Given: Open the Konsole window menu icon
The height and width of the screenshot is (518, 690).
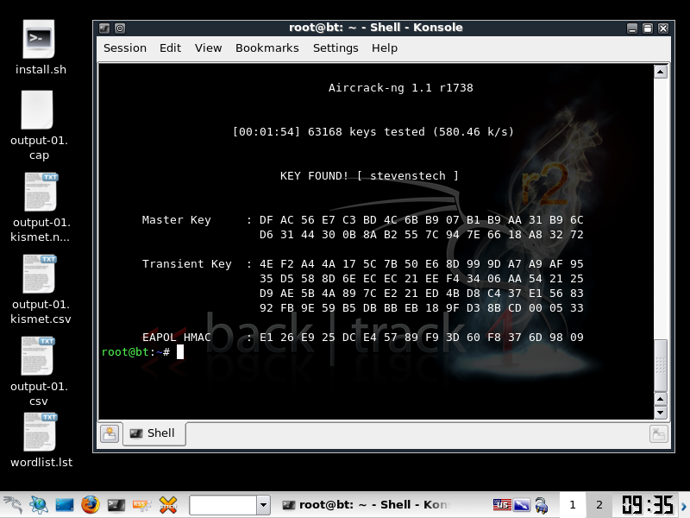Looking at the screenshot, I should pyautogui.click(x=104, y=28).
